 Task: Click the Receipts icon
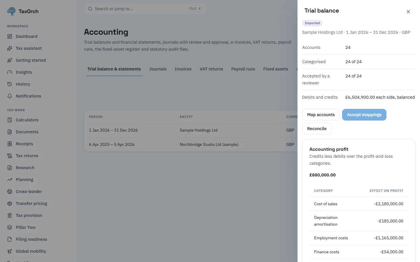(10, 144)
